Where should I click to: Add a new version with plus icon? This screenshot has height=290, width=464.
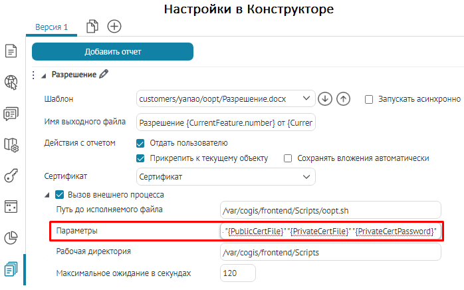point(114,26)
